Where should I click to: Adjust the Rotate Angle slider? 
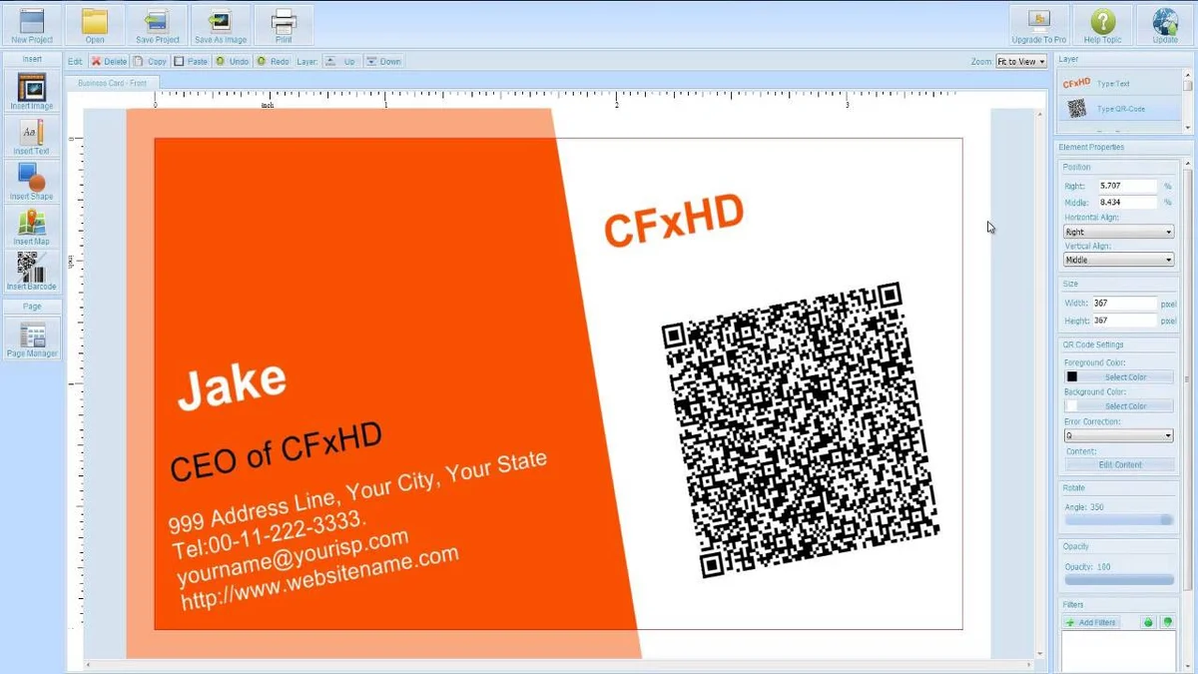(1119, 520)
